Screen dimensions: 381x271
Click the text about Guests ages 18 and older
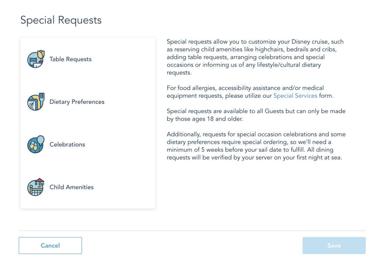point(256,115)
